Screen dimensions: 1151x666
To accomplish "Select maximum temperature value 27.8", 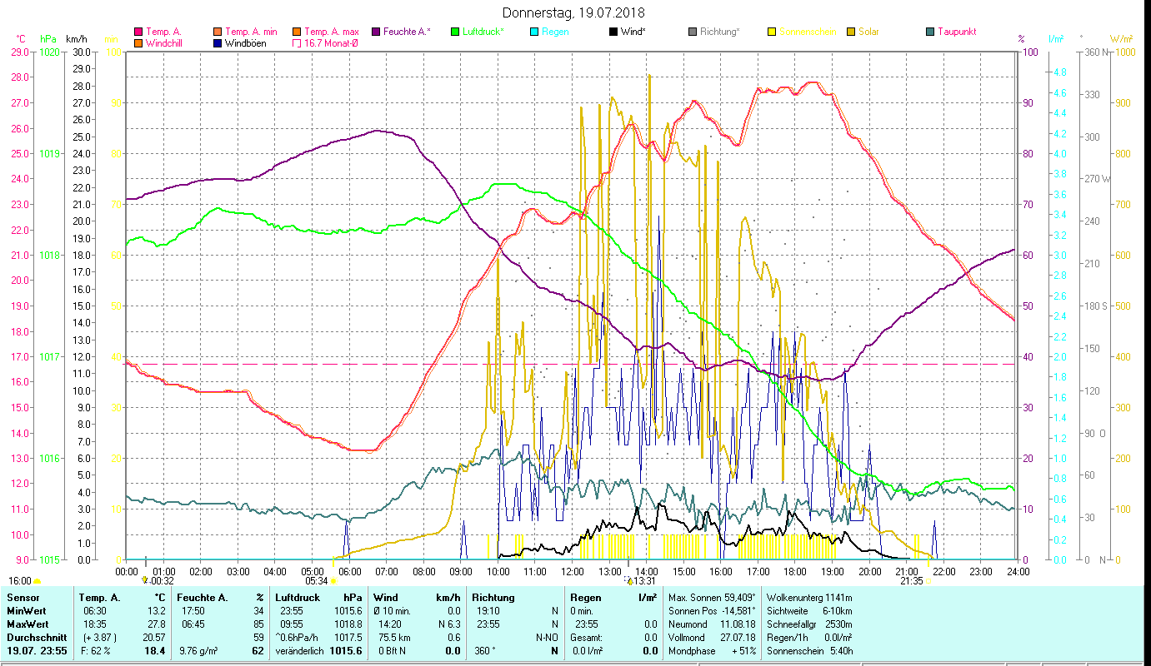I will 156,624.
